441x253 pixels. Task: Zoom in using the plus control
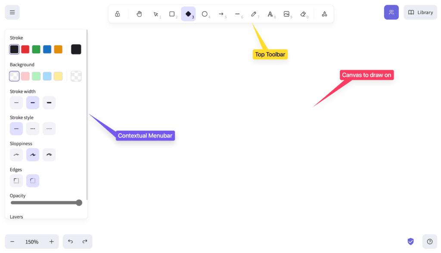(51, 241)
